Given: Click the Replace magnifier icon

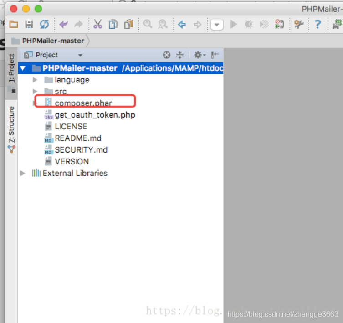Looking at the screenshot, I should coord(163,24).
